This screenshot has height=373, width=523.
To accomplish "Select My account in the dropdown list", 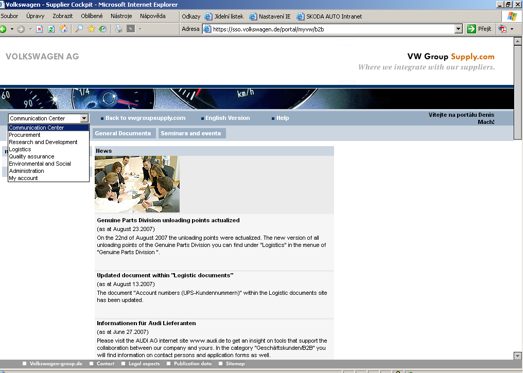I will point(49,179).
